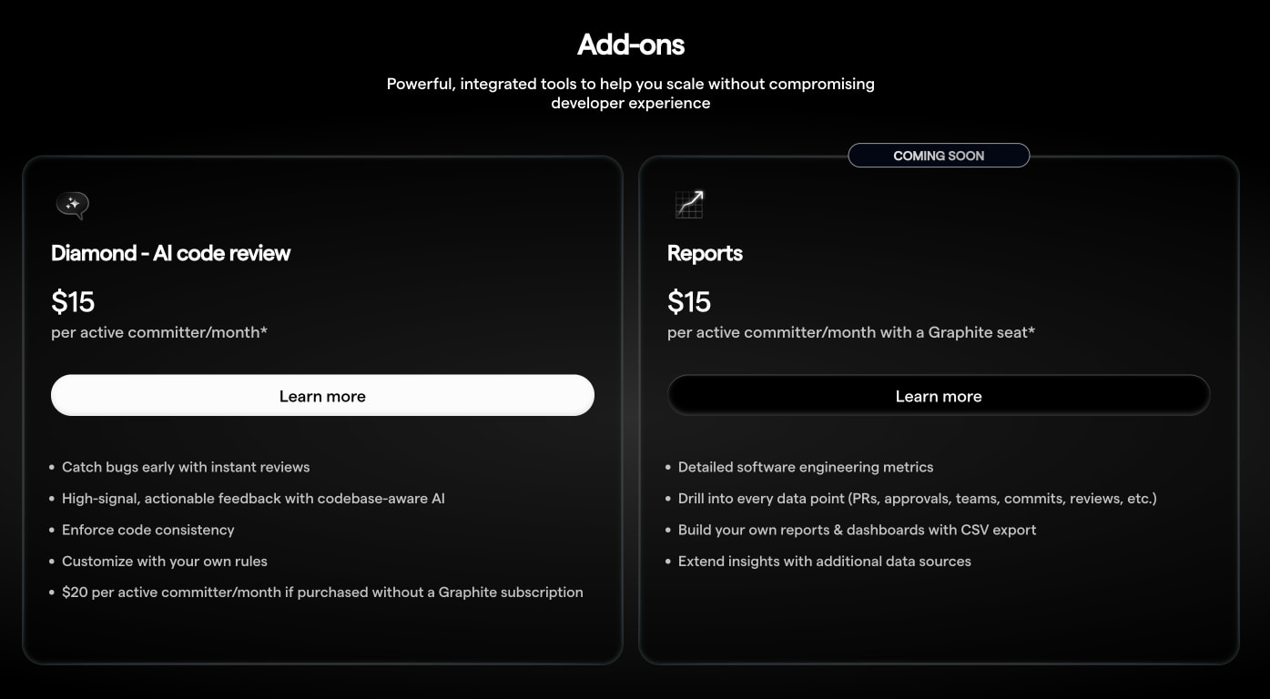Viewport: 1270px width, 699px height.
Task: Click 'Detailed software engineering metrics' bullet
Action: point(806,467)
